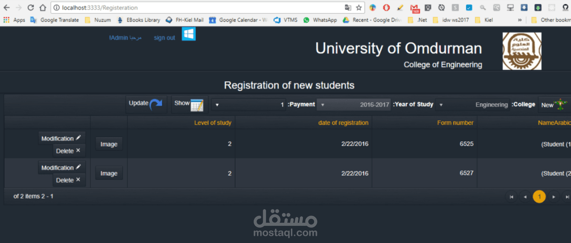This screenshot has height=243, width=571.
Task: Open the blue checkmark extension icon
Action: (x=470, y=7)
